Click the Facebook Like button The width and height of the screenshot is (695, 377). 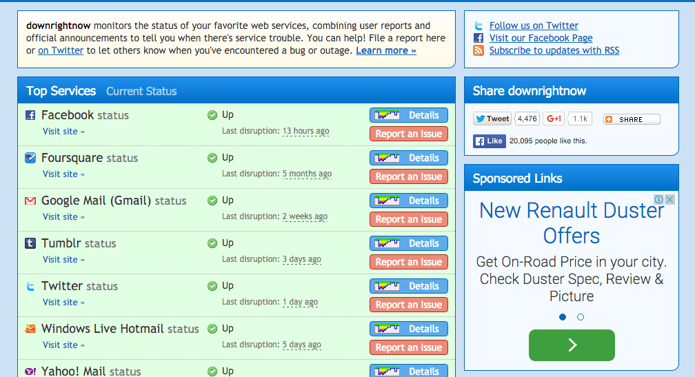coord(490,141)
